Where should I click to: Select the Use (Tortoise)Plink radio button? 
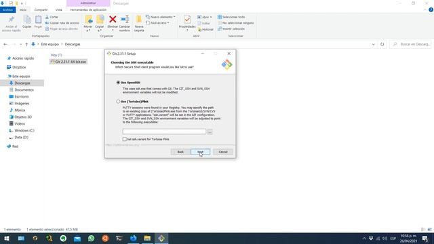pyautogui.click(x=118, y=102)
